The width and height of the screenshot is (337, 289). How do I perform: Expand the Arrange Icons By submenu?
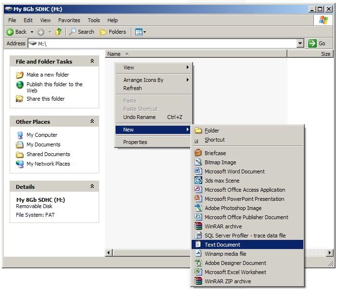(187, 80)
